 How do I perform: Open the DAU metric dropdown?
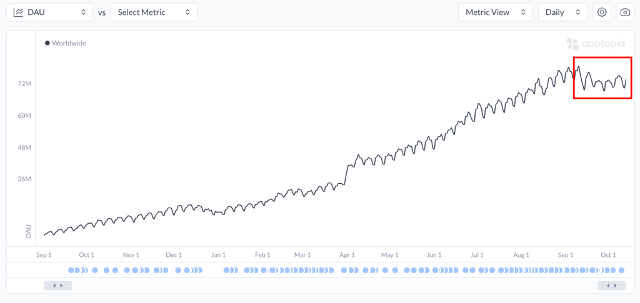pyautogui.click(x=50, y=12)
